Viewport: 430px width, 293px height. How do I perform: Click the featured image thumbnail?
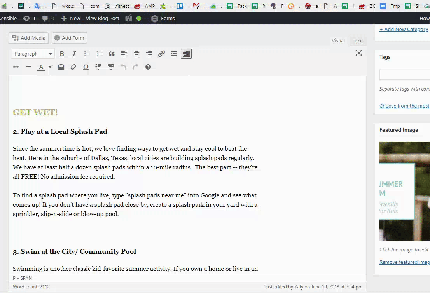[405, 191]
